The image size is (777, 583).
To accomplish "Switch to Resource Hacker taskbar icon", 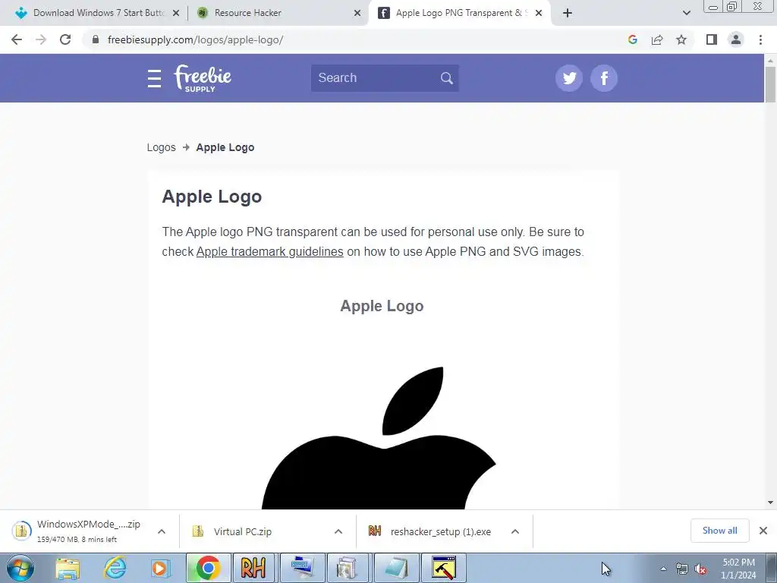I will coord(253,568).
